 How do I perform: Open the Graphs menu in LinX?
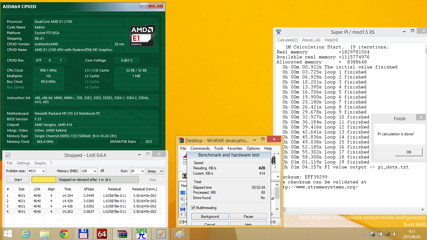[x=40, y=163]
